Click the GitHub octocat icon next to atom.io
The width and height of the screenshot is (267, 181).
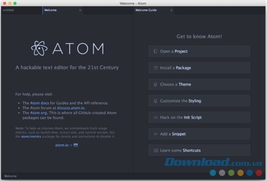click(76, 145)
